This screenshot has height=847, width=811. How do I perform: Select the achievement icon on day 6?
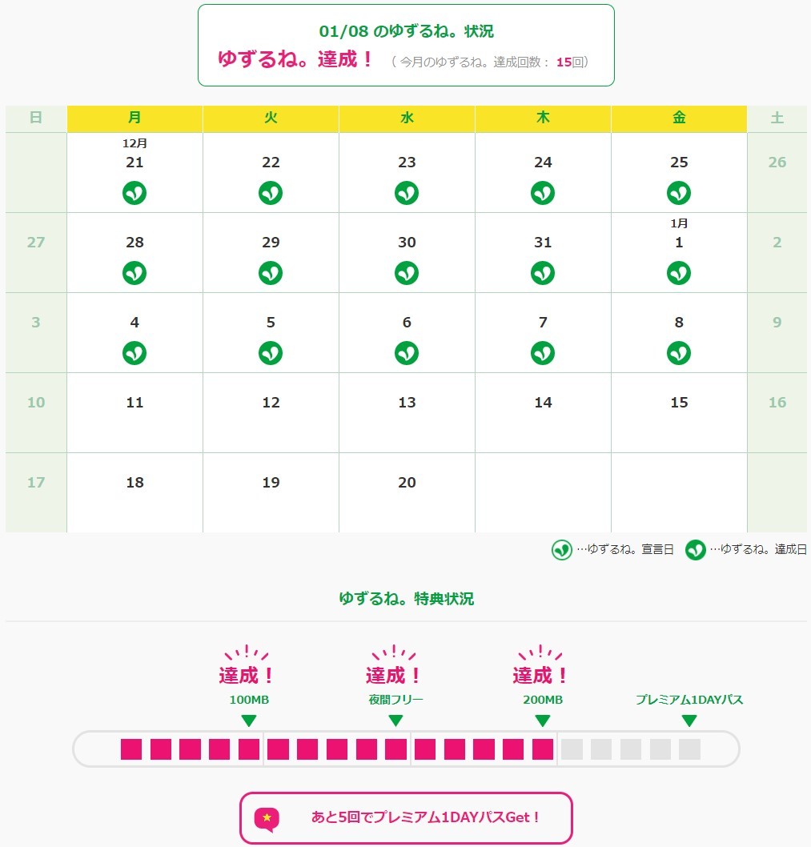(x=407, y=353)
